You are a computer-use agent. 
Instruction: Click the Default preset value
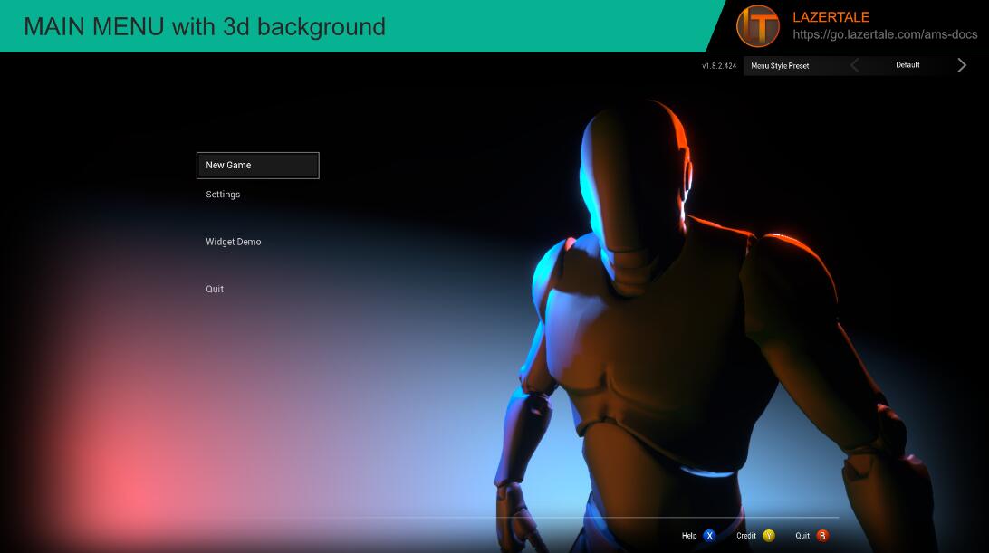(x=907, y=65)
